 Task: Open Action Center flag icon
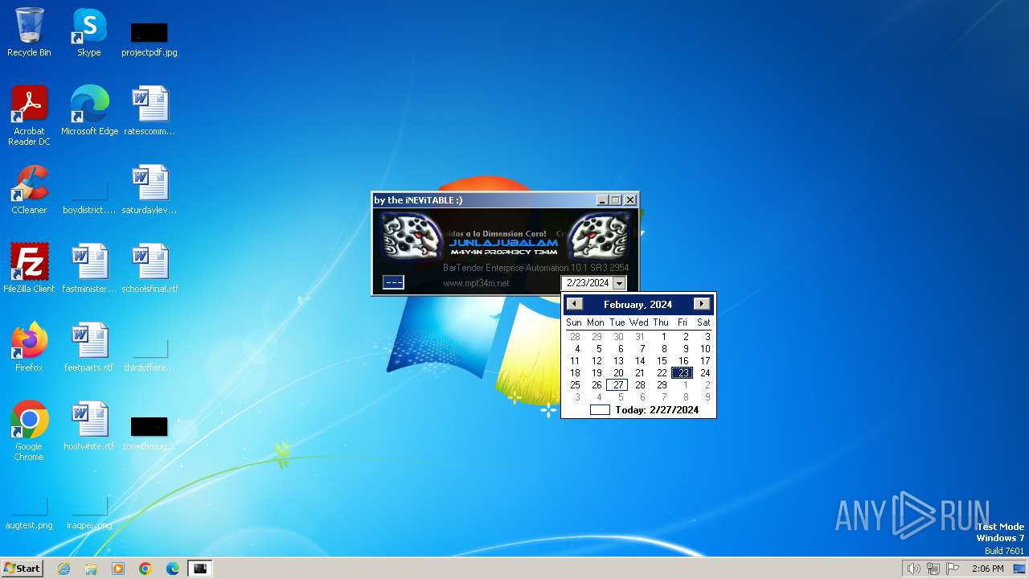(x=953, y=569)
